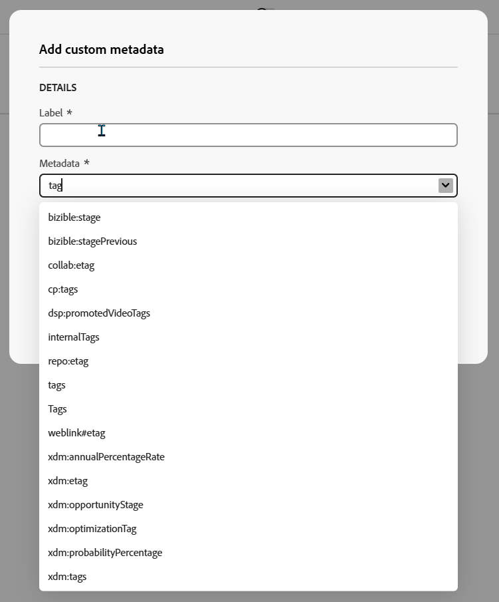499x602 pixels.
Task: Select the capitalized Tags option
Action: click(58, 409)
